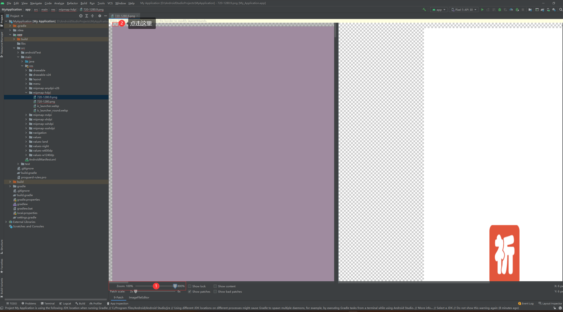Open the Refactor menu
563x312 pixels.
tap(72, 3)
